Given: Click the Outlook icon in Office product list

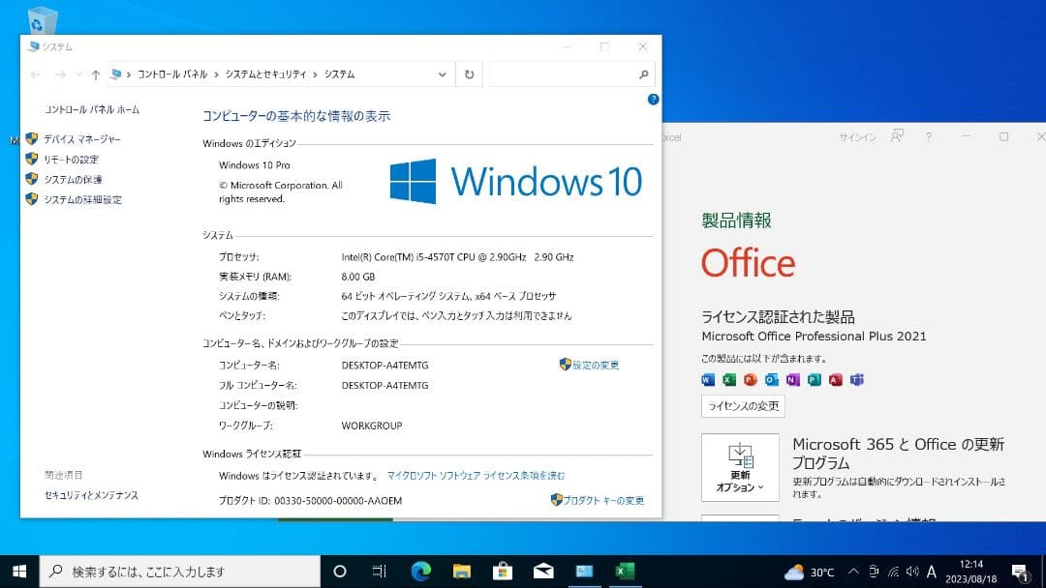Looking at the screenshot, I should pyautogui.click(x=772, y=379).
